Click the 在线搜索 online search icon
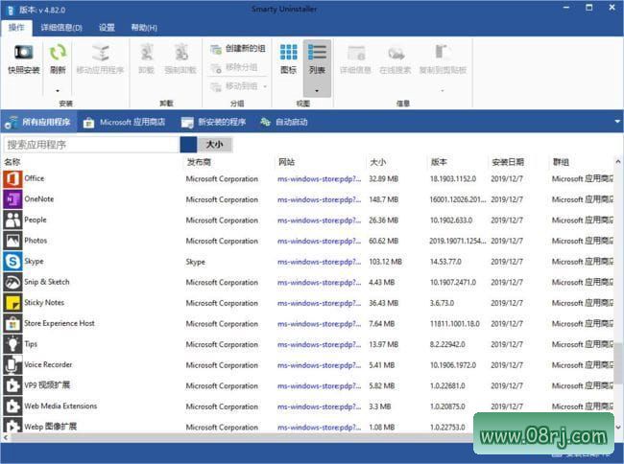624x464 pixels. (396, 53)
